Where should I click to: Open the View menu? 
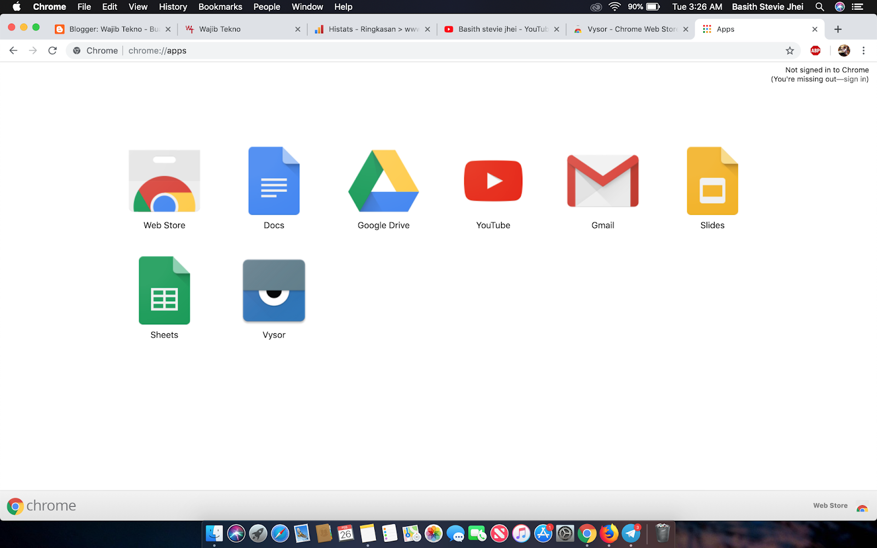pos(138,7)
